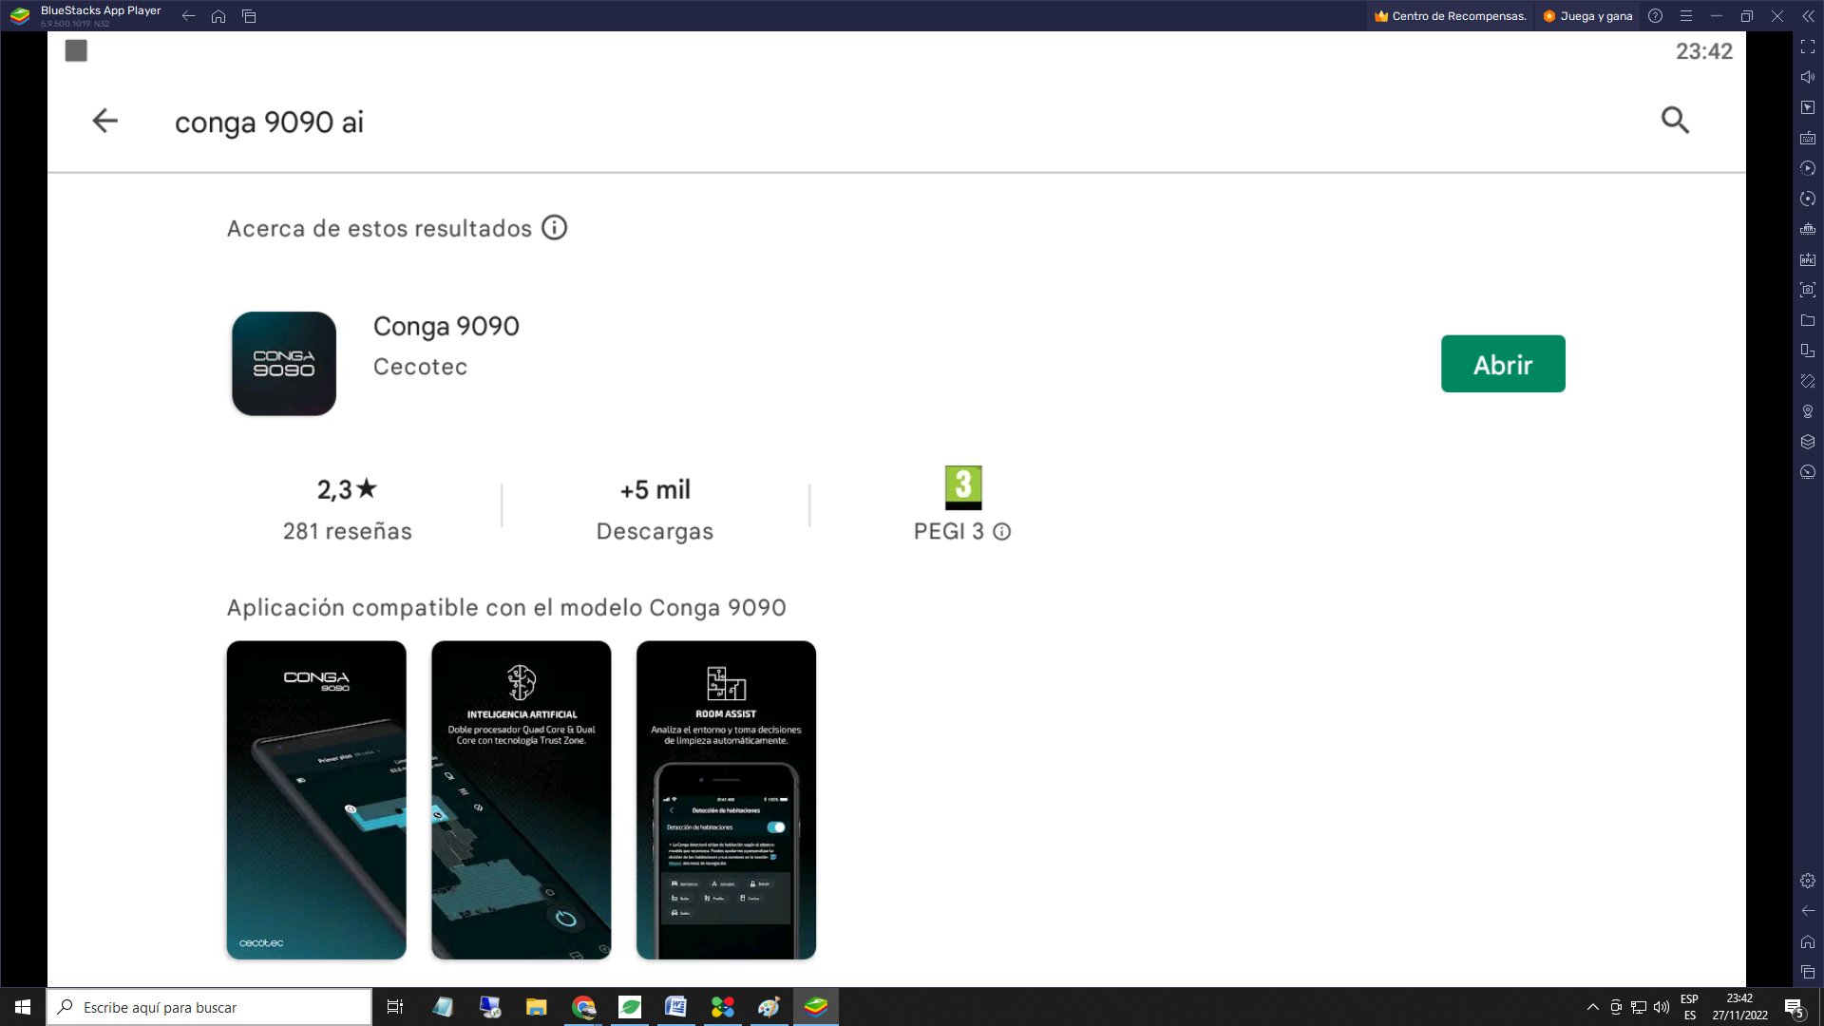Screen dimensions: 1824x1026
Task: Open the Inteligencia Artificial screenshot
Action: point(522,800)
